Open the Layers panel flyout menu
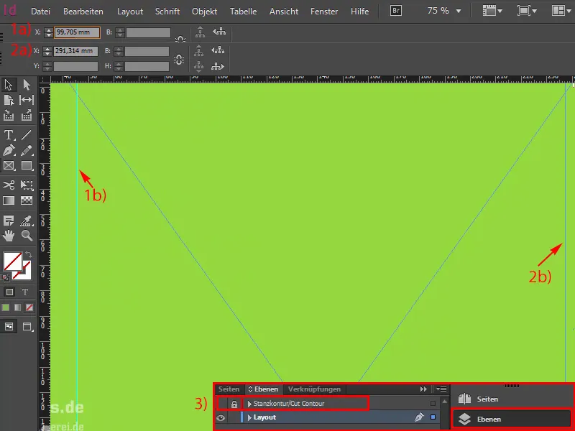Image resolution: width=575 pixels, height=431 pixels. (x=441, y=389)
